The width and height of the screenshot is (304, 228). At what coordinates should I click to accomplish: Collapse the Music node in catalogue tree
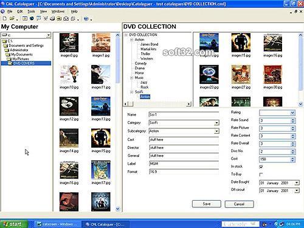tap(131, 78)
